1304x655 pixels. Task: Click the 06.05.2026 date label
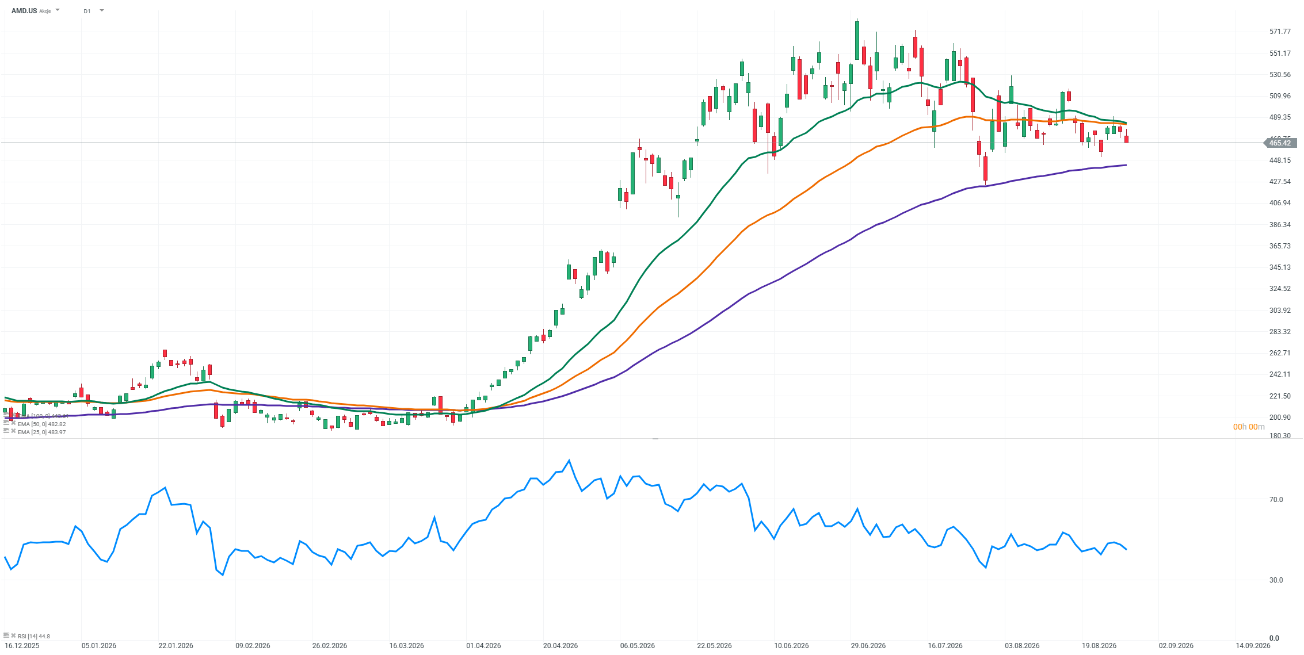(638, 646)
